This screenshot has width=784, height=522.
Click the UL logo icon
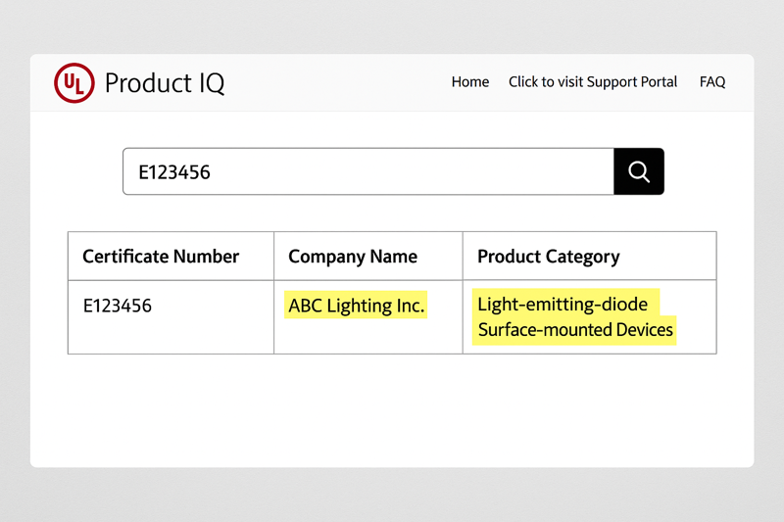[x=74, y=83]
